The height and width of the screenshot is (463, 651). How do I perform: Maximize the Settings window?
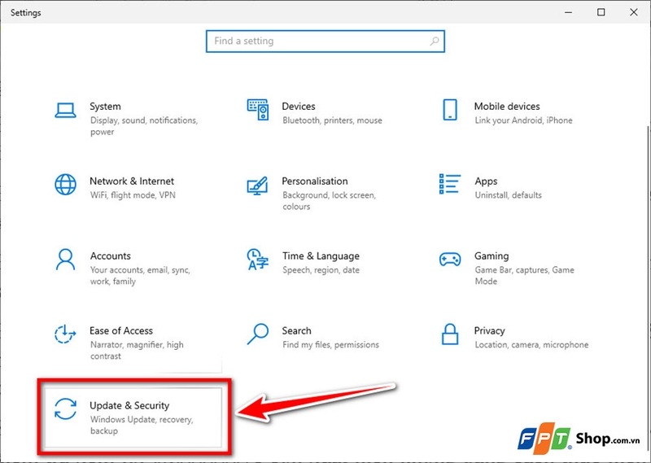(x=601, y=12)
